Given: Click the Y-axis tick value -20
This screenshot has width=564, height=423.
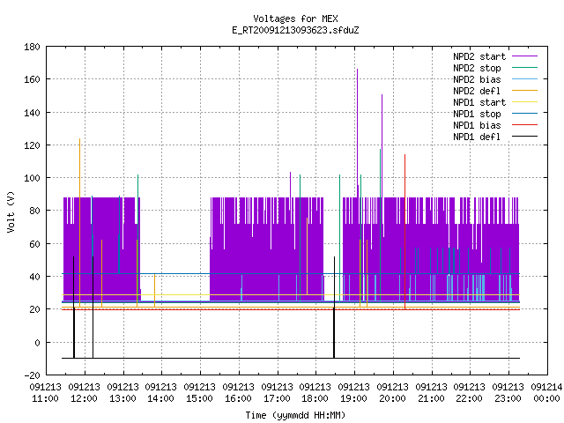Looking at the screenshot, I should pyautogui.click(x=32, y=375).
